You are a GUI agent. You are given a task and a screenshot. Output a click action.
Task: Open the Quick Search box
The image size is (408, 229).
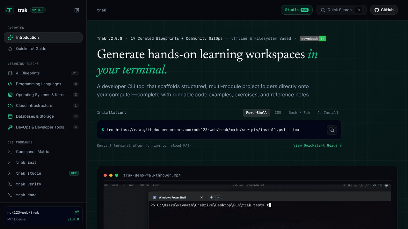(x=341, y=10)
